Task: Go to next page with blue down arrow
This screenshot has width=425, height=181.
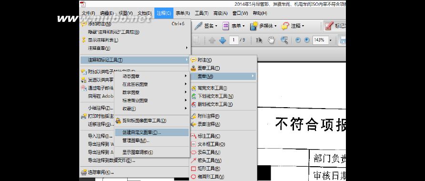Action: [223, 40]
